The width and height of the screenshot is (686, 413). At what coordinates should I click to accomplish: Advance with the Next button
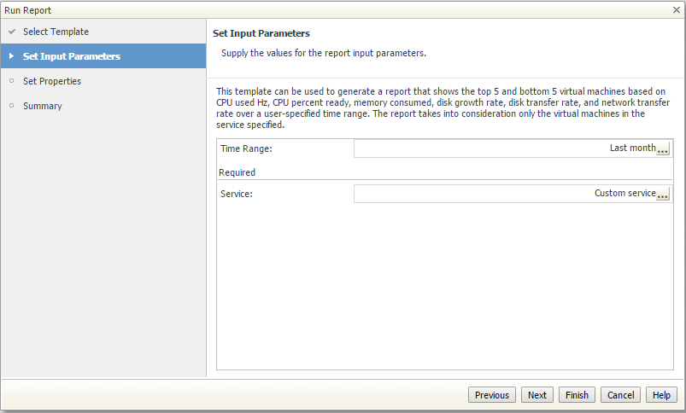tap(536, 395)
